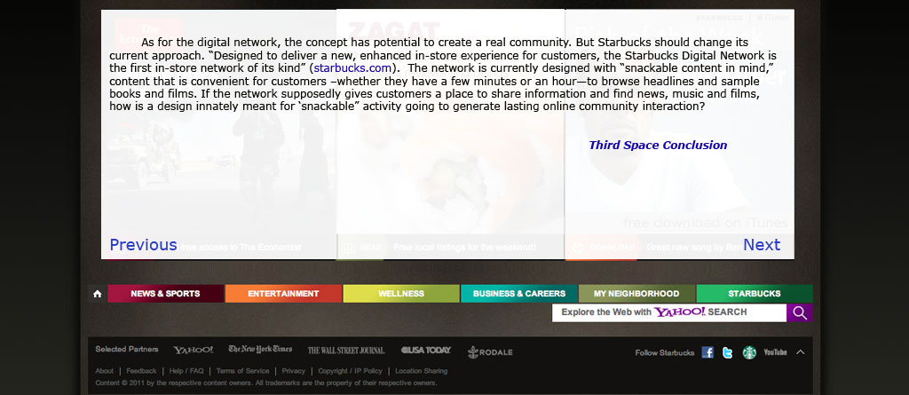Open the News & Sports tab
Viewport: 909px width, 395px height.
tap(165, 294)
